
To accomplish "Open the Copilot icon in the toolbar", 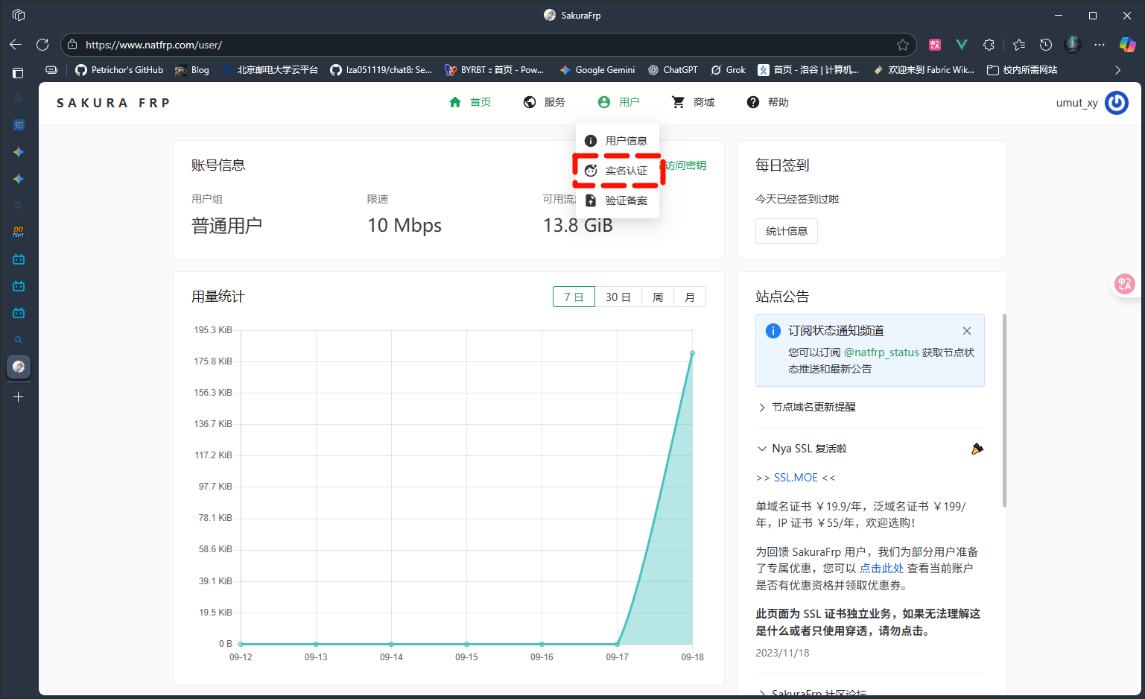I will click(x=1127, y=45).
